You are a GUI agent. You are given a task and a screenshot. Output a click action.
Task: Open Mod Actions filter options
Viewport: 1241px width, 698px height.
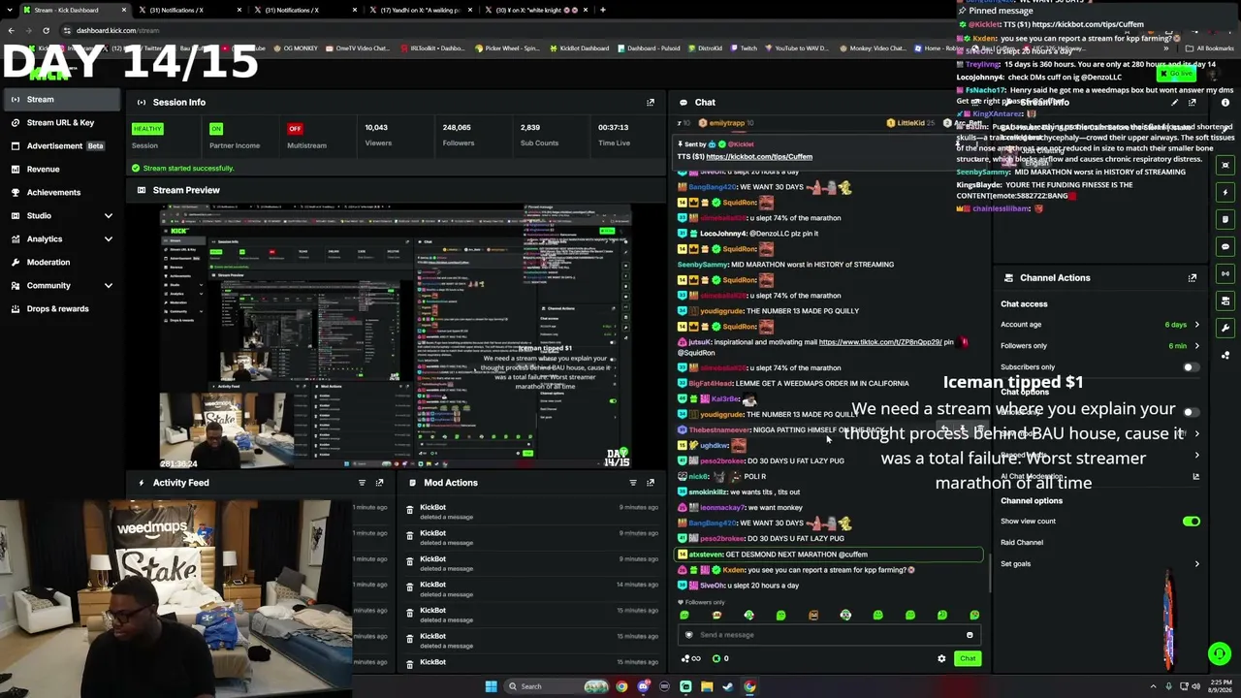[x=633, y=482]
